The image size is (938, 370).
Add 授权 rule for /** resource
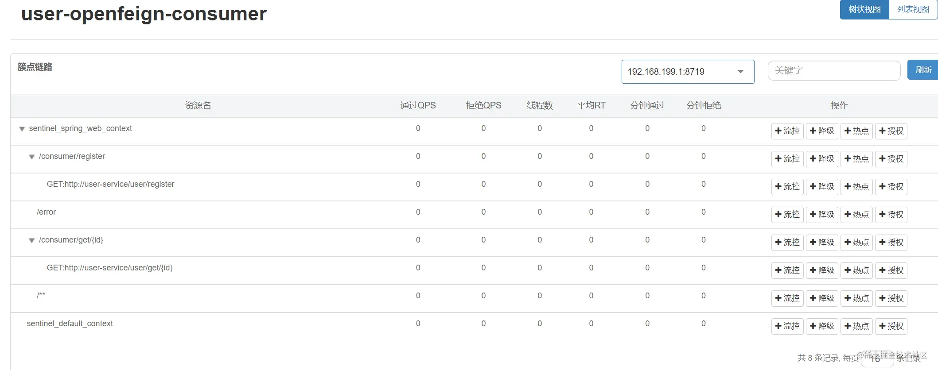click(x=891, y=298)
